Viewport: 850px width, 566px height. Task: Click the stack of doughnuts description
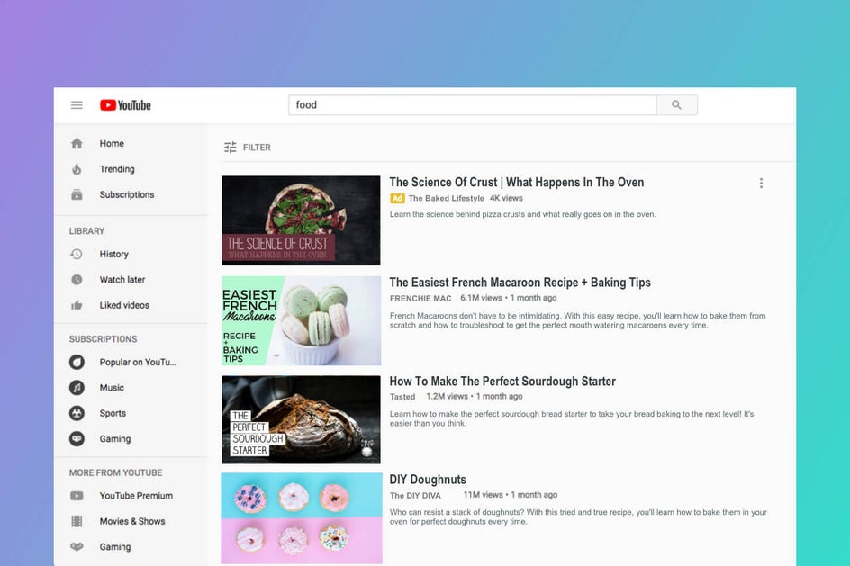[x=578, y=517]
